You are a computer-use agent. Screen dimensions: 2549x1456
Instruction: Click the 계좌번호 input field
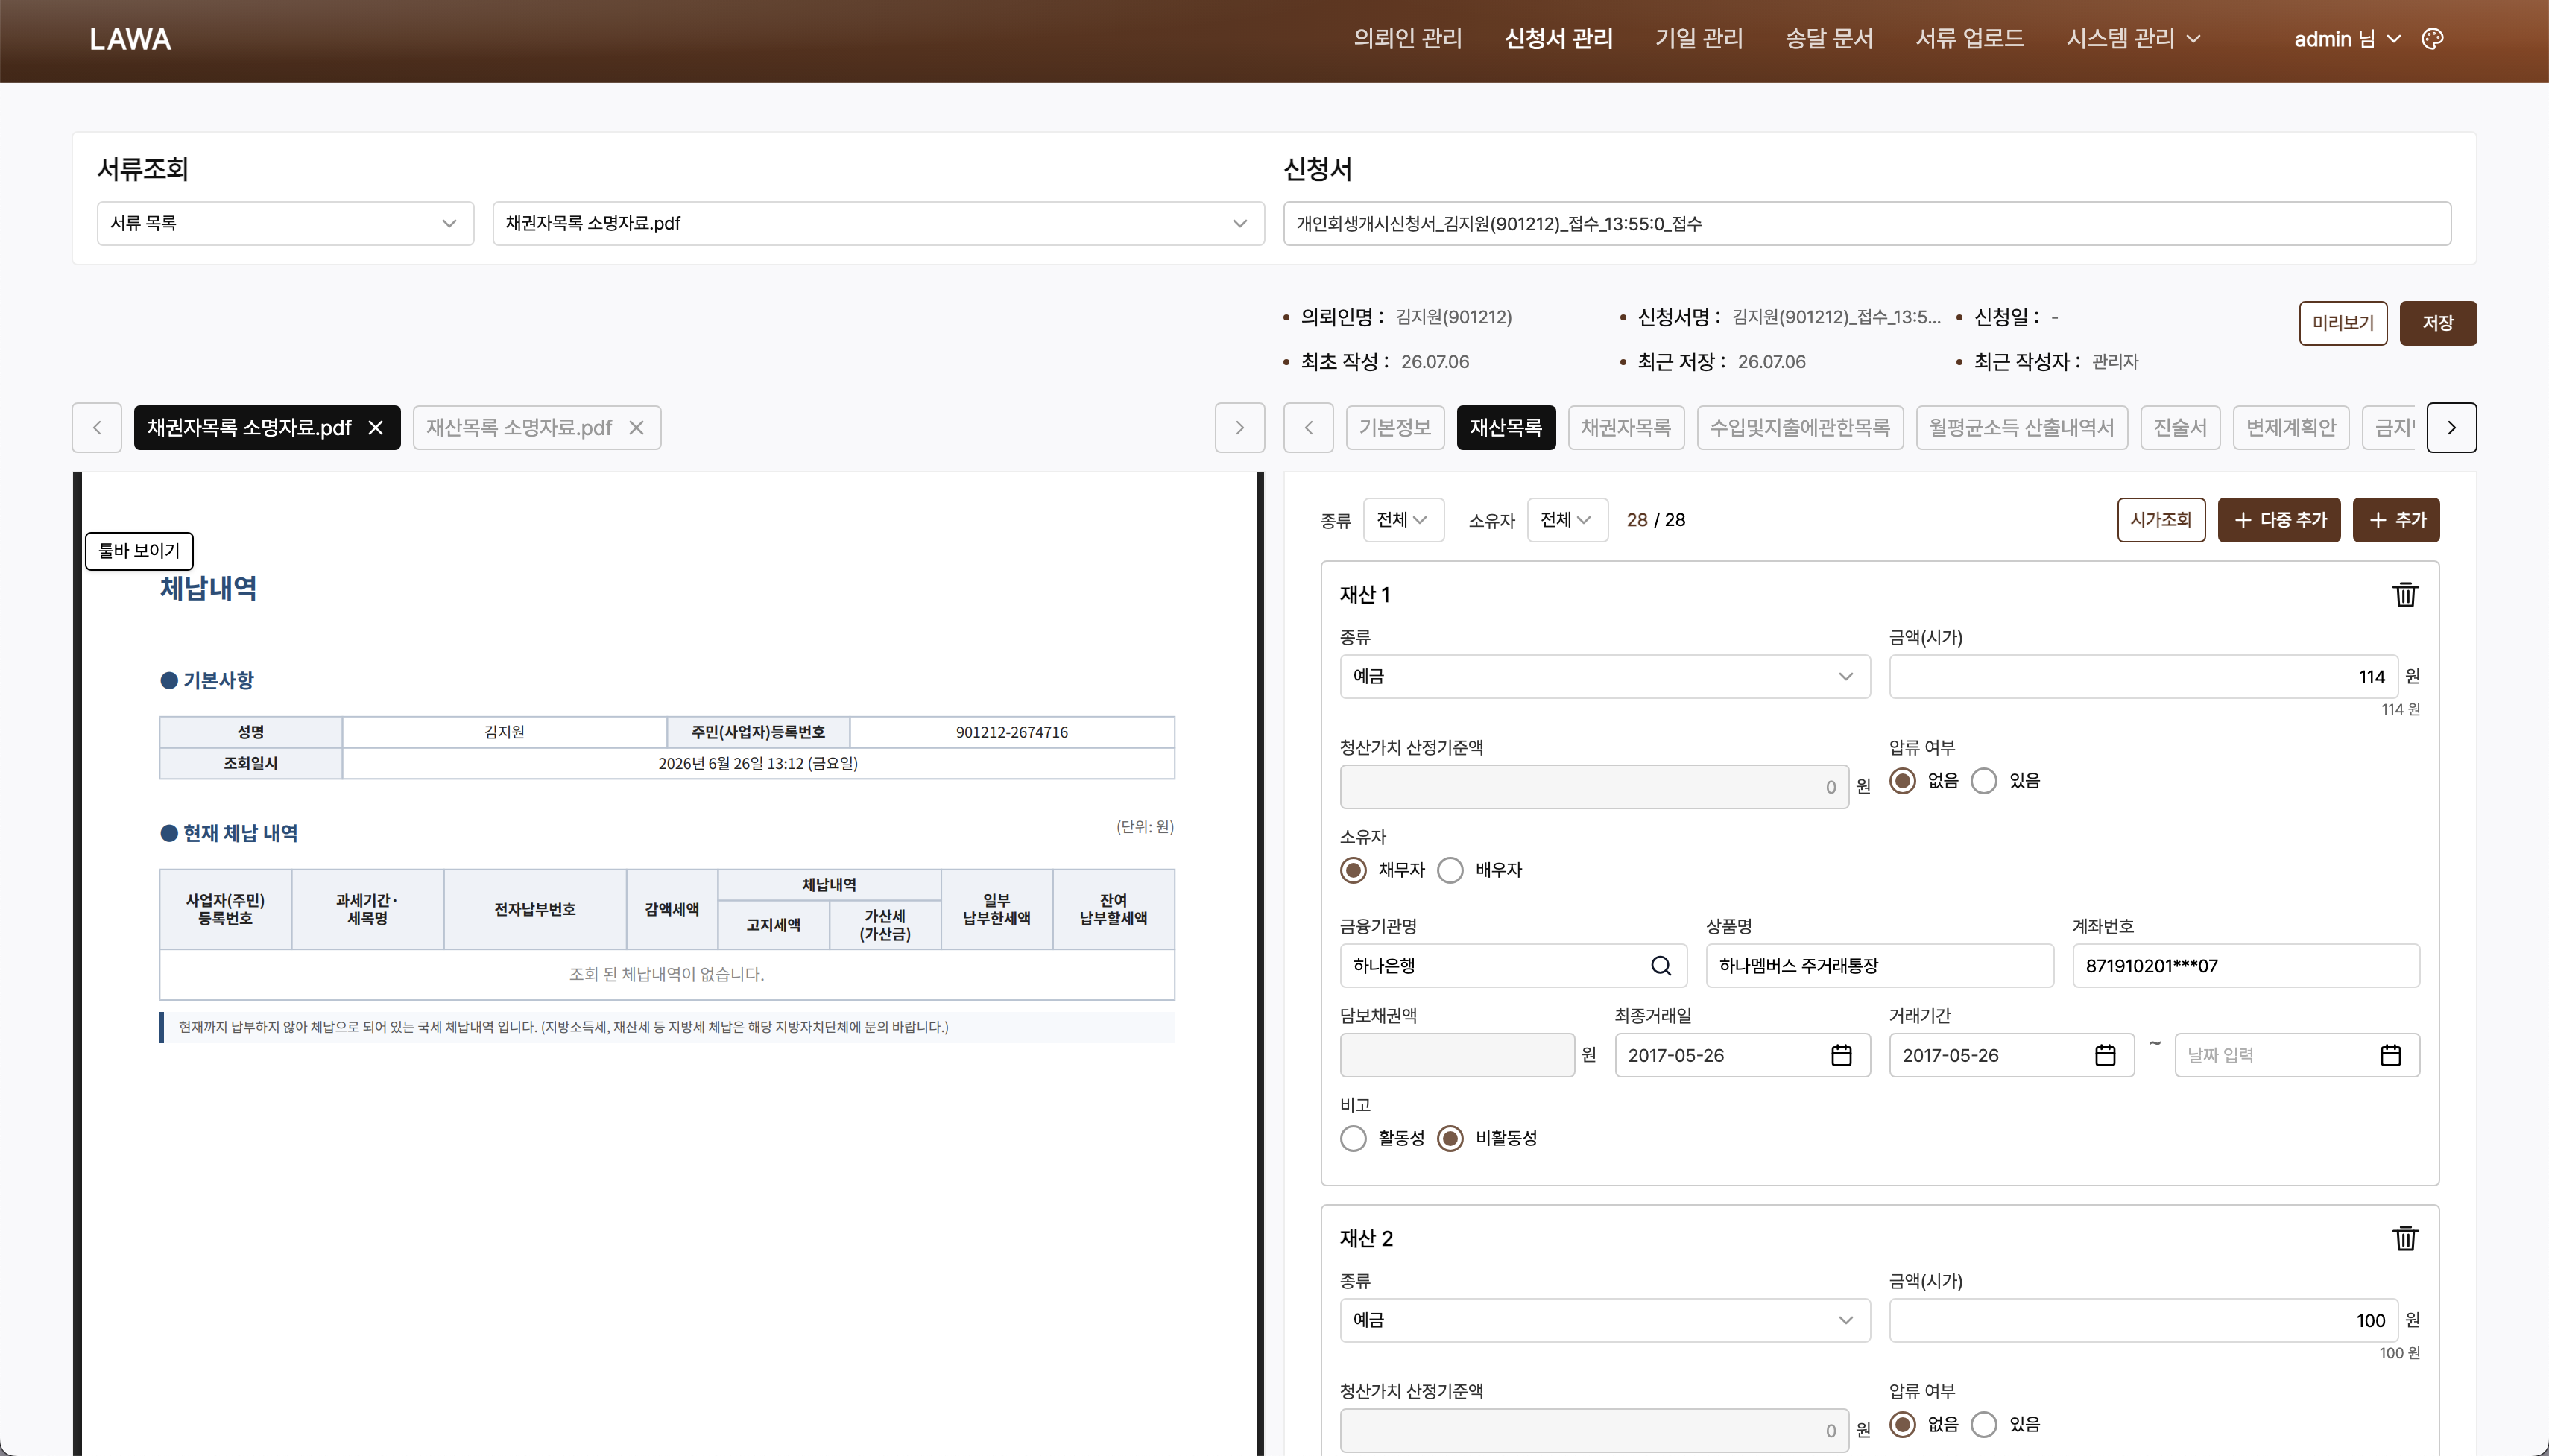pos(2245,966)
